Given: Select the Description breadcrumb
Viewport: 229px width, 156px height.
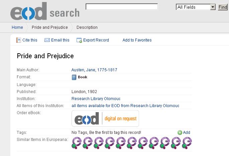Looking at the screenshot, I should pos(87,27).
